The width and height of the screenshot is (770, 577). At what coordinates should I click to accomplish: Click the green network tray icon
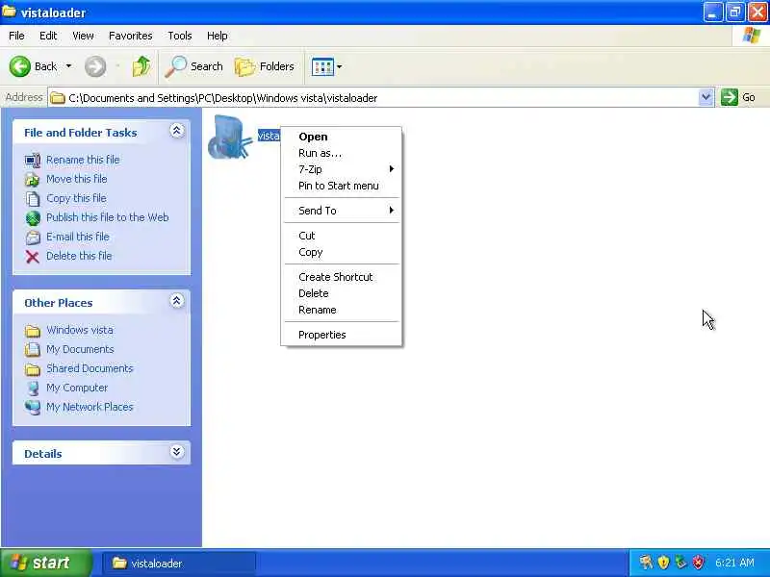point(680,563)
